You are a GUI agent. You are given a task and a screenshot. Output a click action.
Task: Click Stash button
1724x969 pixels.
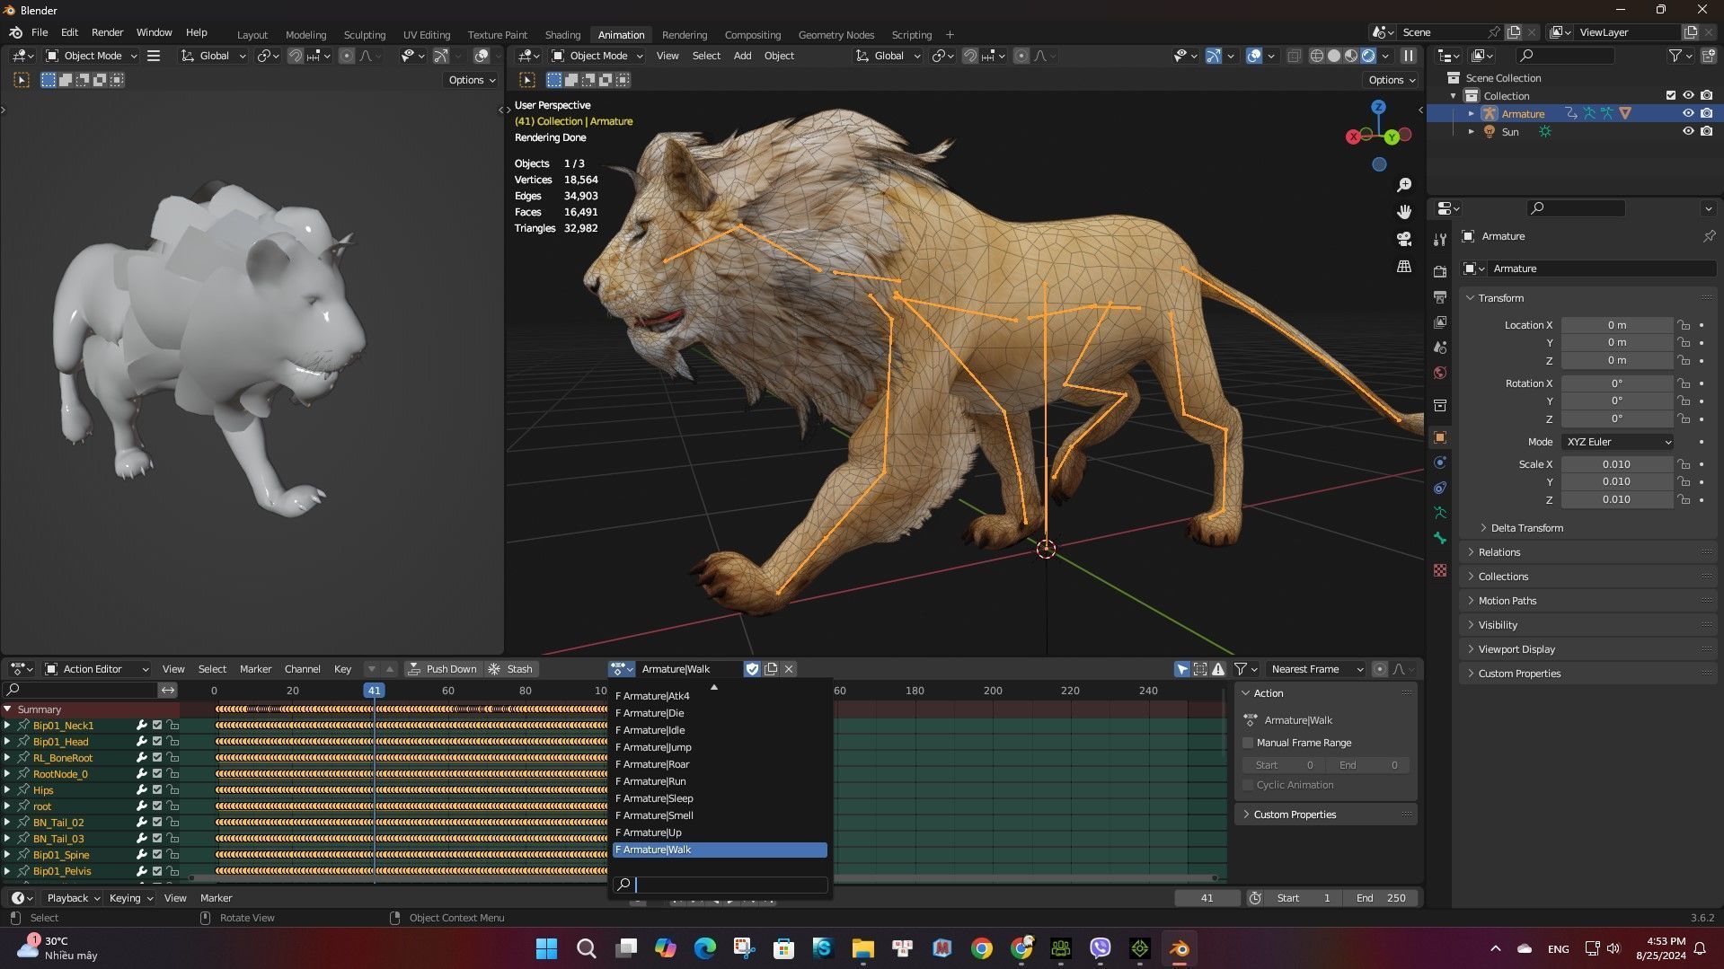(x=510, y=669)
